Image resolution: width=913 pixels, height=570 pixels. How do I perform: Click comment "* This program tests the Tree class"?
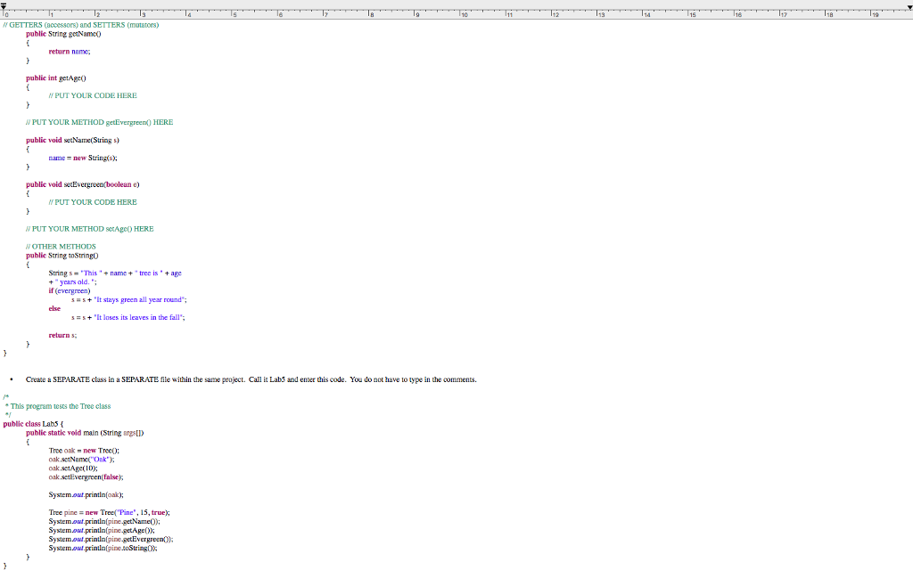[x=58, y=406]
